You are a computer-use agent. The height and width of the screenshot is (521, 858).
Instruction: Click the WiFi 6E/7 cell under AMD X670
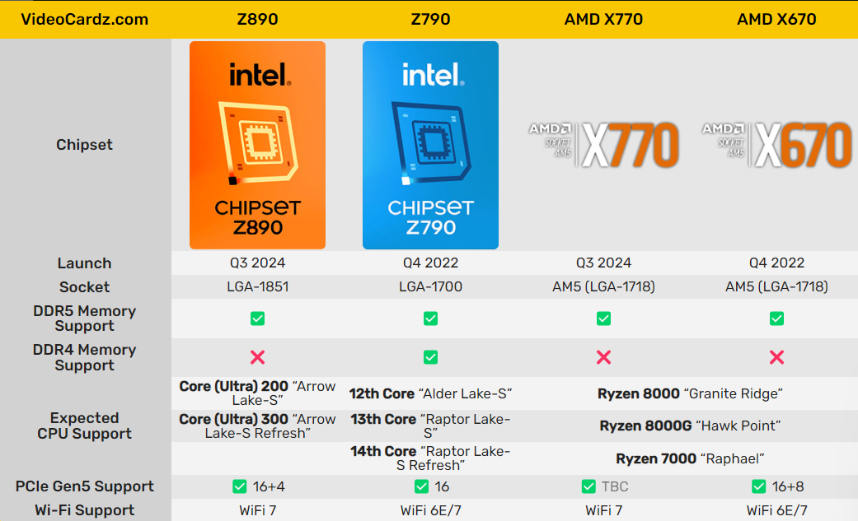[x=776, y=510]
